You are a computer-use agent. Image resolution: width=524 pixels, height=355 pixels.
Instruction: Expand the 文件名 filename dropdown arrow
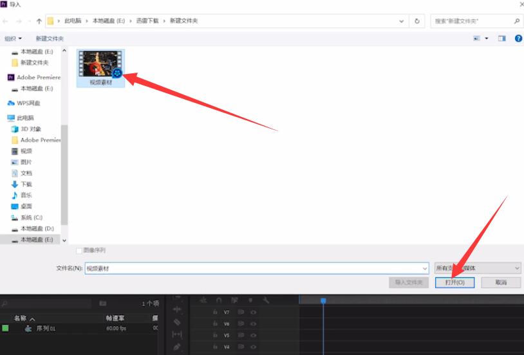[x=425, y=268]
